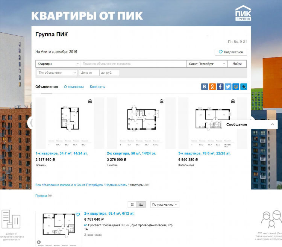Switch to grid view of listings
The image size is (282, 247).
pyautogui.click(x=132, y=205)
